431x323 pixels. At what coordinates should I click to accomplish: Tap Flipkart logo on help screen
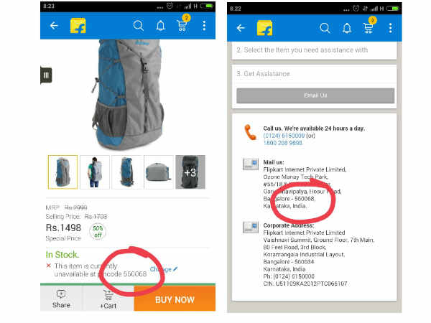point(264,28)
